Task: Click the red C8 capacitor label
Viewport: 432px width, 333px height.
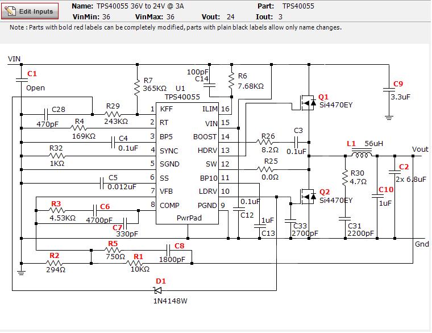Action: (180, 246)
